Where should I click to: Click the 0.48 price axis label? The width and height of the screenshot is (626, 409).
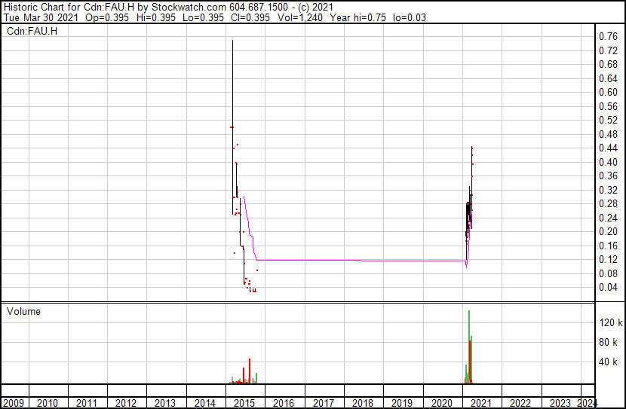[x=608, y=134]
